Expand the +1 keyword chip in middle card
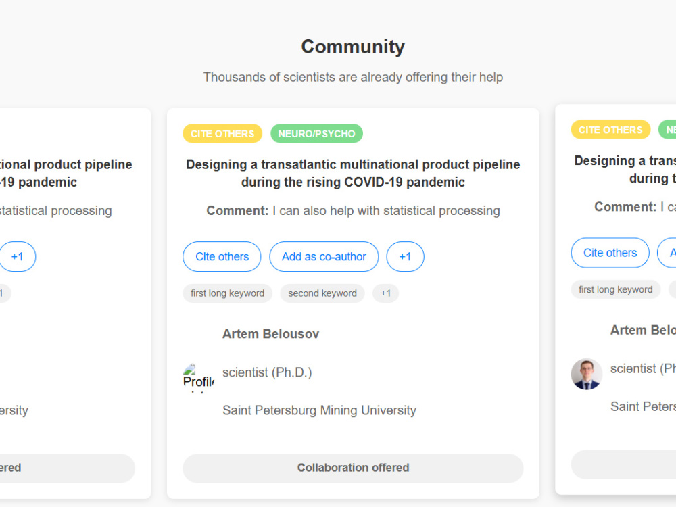This screenshot has height=507, width=676. tap(385, 293)
